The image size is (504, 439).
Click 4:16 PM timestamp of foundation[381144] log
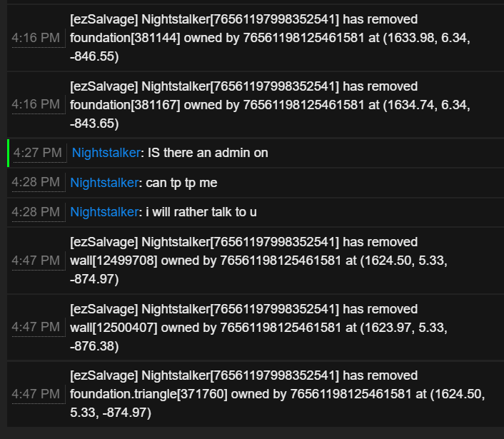pos(36,38)
